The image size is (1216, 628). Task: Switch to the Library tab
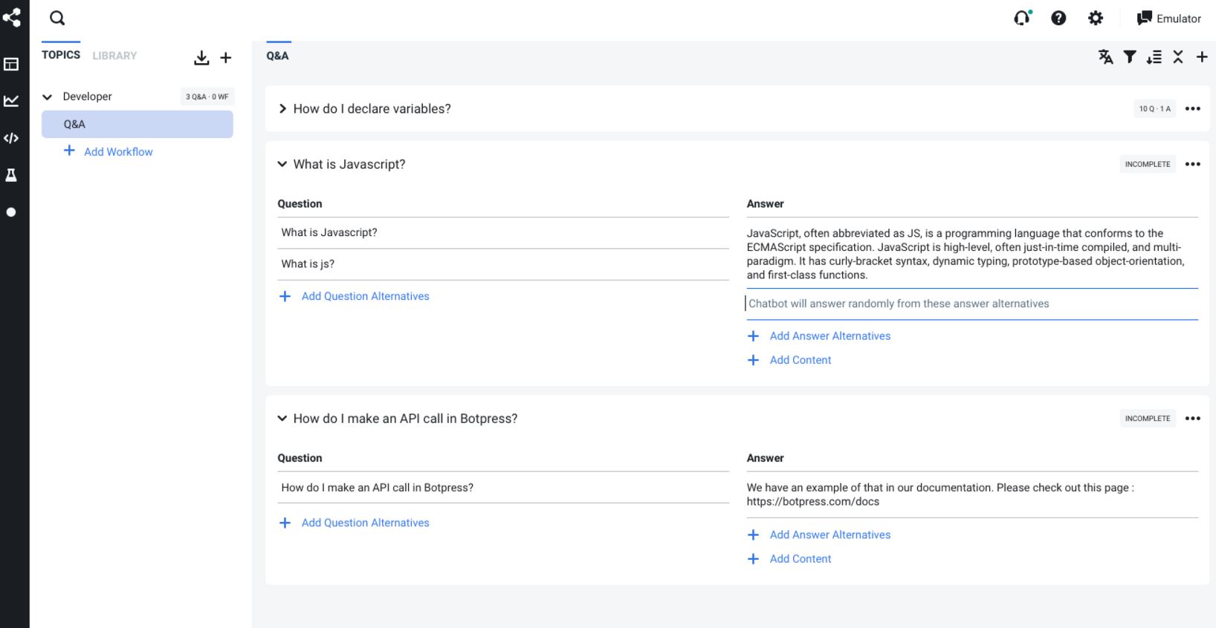(114, 56)
